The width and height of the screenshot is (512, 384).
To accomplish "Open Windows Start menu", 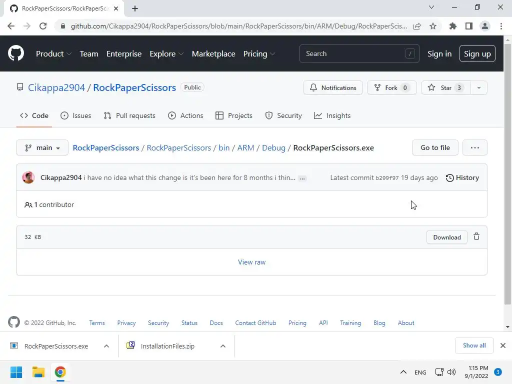I will 16,372.
